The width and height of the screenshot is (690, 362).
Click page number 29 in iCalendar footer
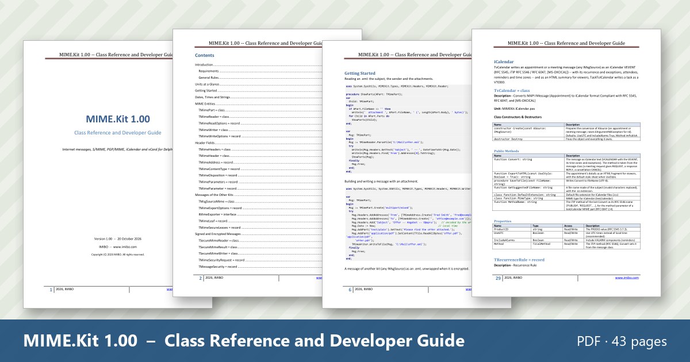click(x=498, y=278)
